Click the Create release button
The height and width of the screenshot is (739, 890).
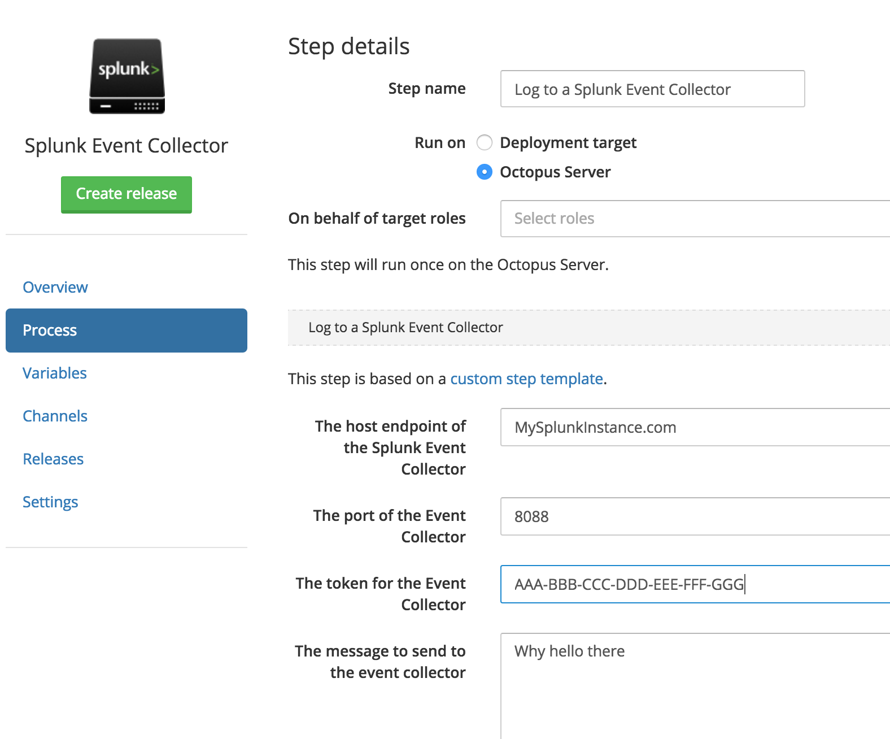tap(126, 194)
